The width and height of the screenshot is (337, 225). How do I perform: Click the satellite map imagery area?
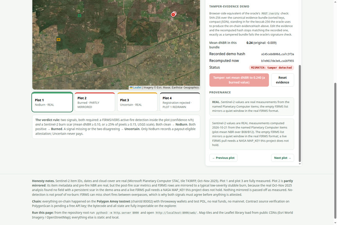click(116, 44)
